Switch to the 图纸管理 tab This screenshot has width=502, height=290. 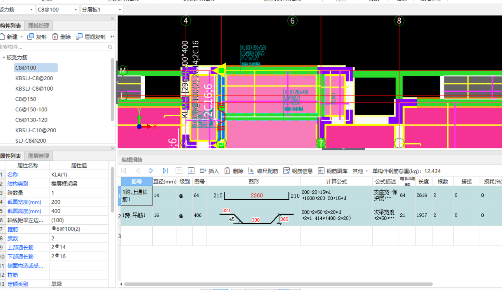pyautogui.click(x=39, y=25)
